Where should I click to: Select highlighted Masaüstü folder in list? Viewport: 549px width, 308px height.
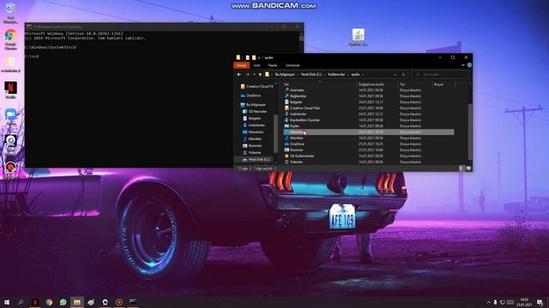(x=369, y=132)
